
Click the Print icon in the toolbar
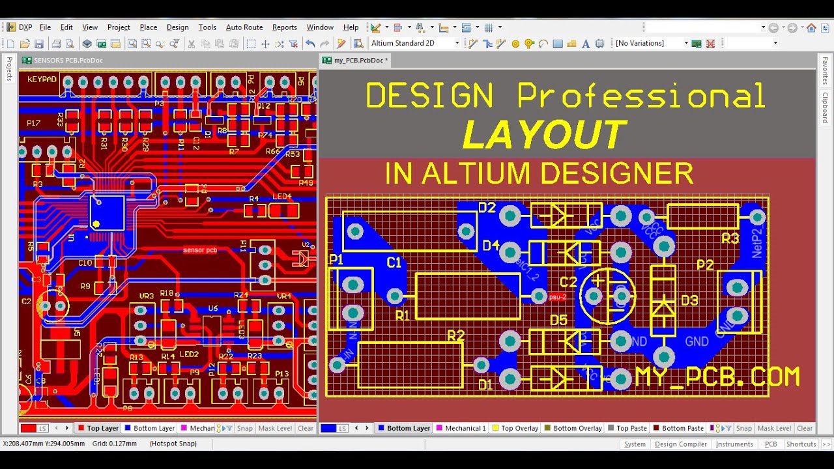coord(56,44)
